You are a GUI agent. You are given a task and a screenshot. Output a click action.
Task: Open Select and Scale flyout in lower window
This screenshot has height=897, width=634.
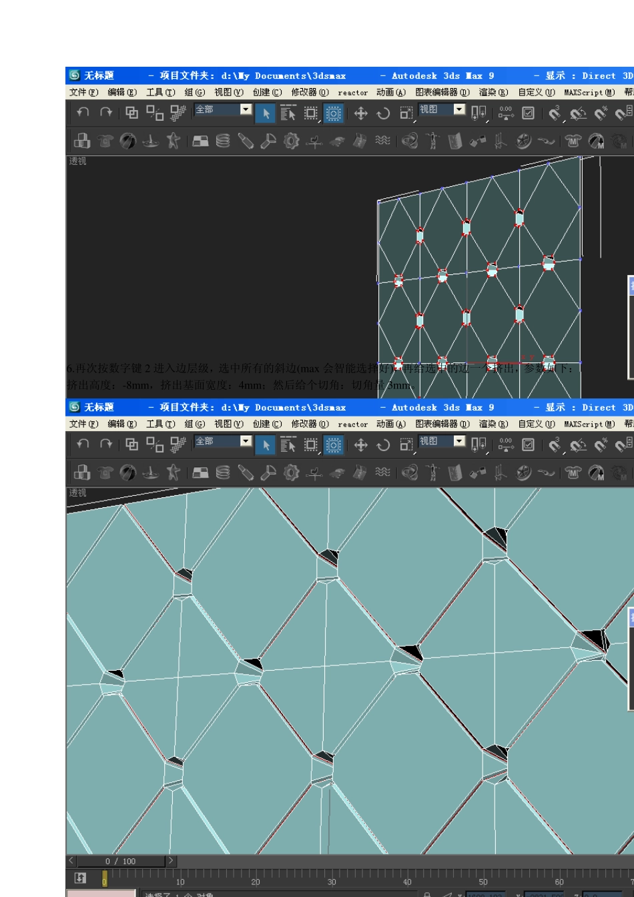(406, 444)
